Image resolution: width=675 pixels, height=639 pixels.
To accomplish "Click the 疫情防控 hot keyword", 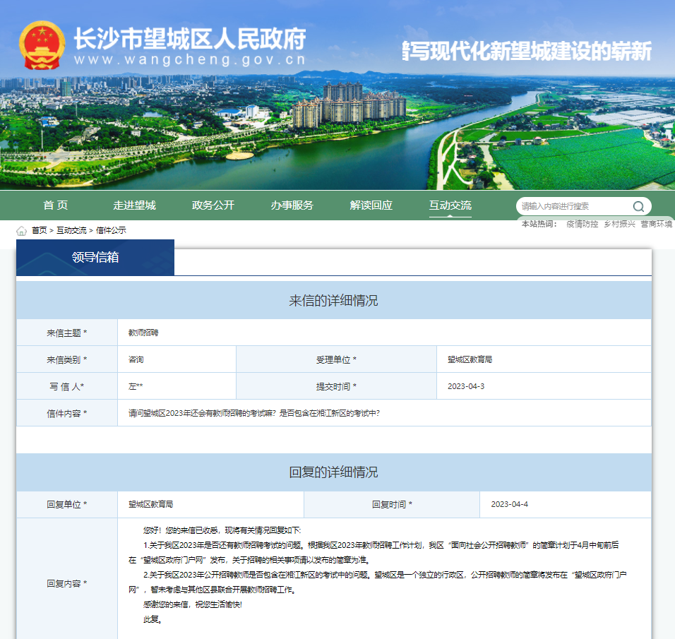I will (582, 224).
